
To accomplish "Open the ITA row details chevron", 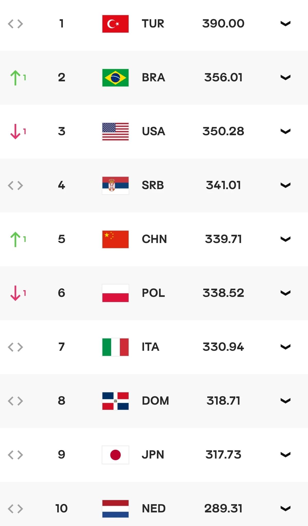I will click(285, 347).
